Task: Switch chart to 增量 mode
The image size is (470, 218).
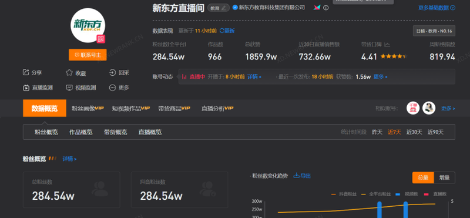Action: point(444,177)
